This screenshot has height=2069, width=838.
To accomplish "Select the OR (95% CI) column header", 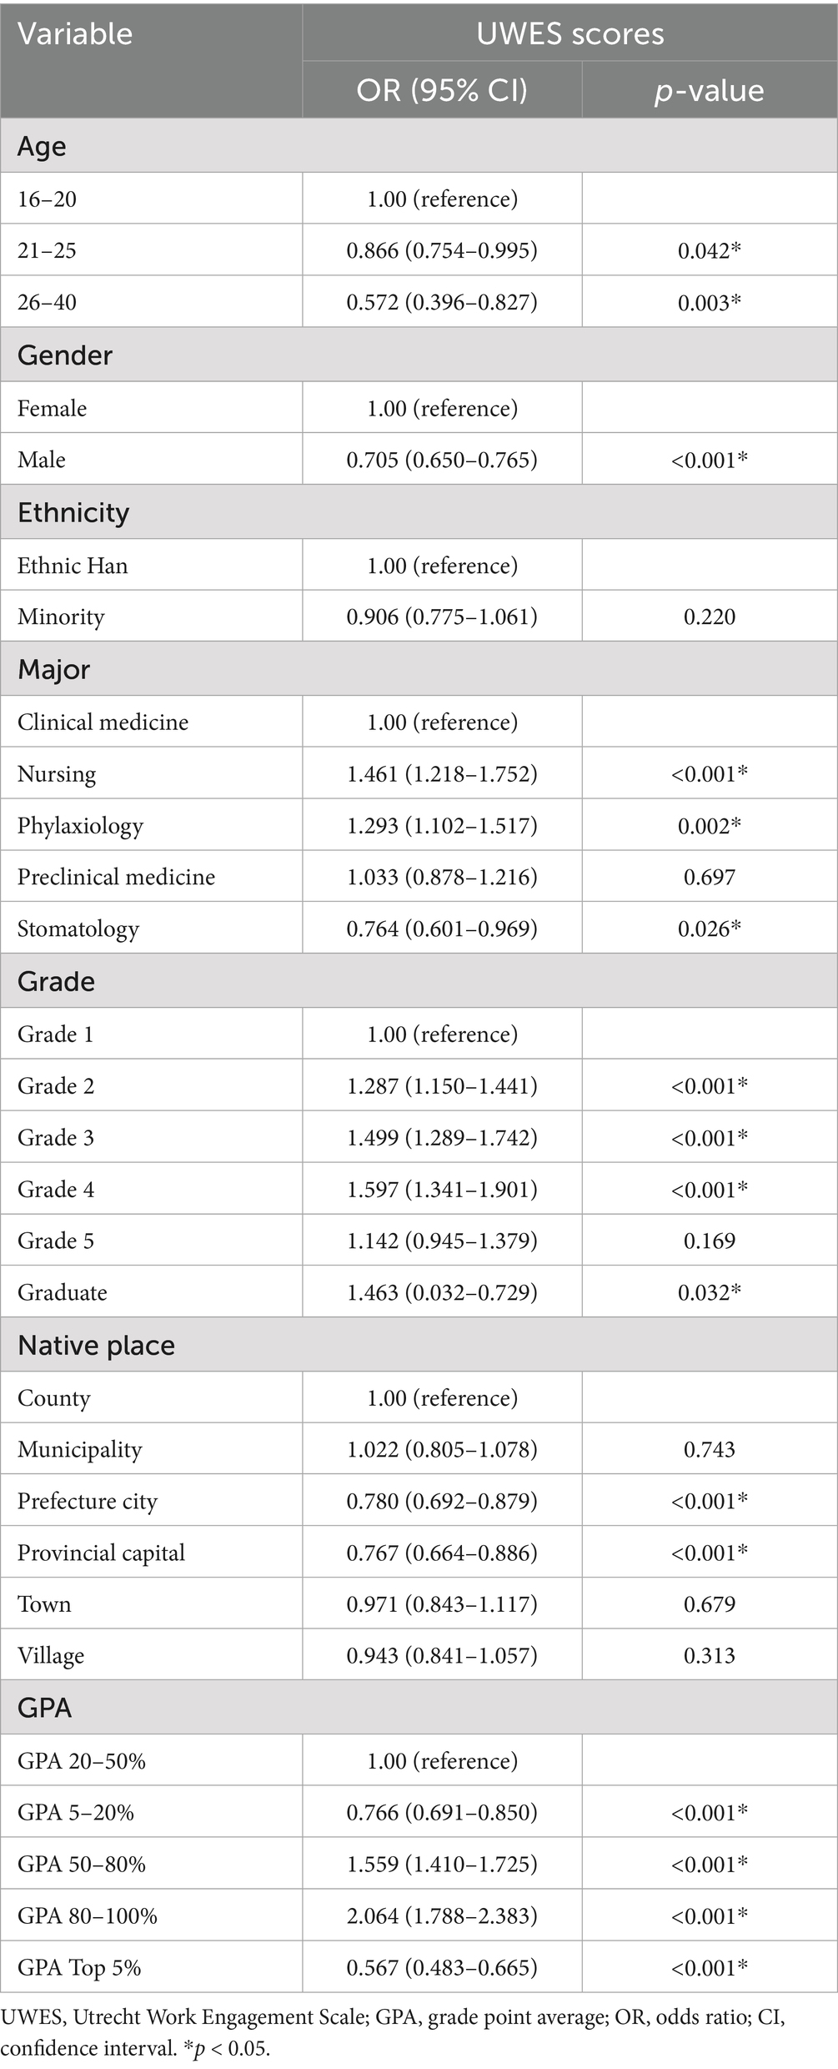I will [x=442, y=90].
